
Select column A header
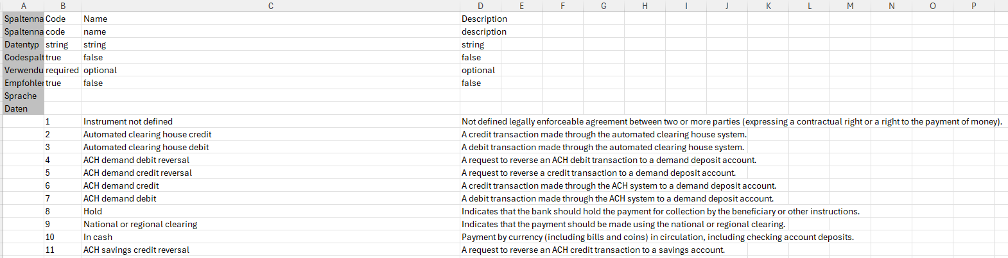tap(24, 6)
